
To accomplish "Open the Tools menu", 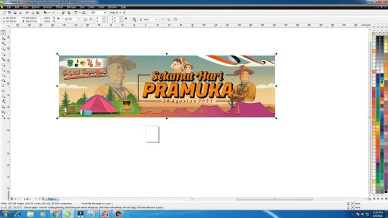I will 101,7.
